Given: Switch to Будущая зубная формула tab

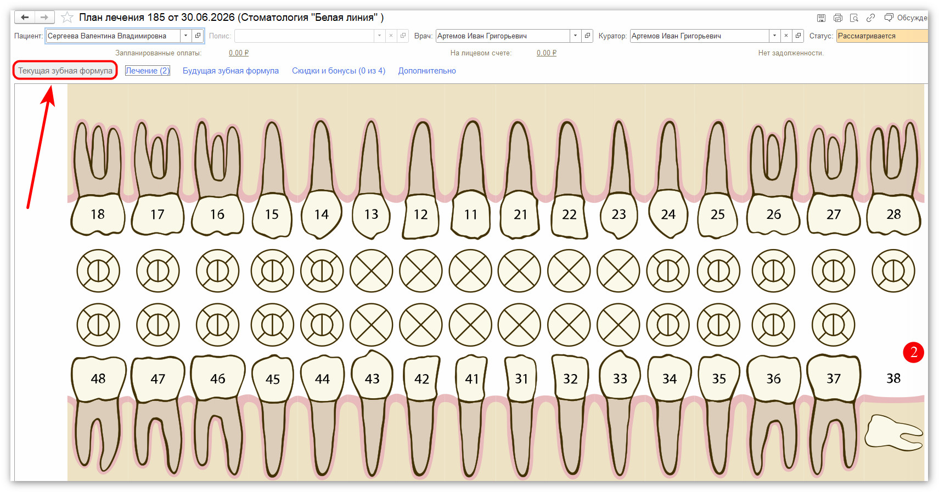Looking at the screenshot, I should click(x=230, y=71).
